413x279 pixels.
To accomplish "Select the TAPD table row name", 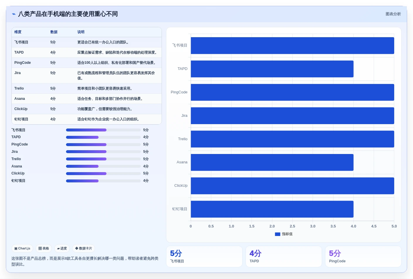I will tap(19, 52).
